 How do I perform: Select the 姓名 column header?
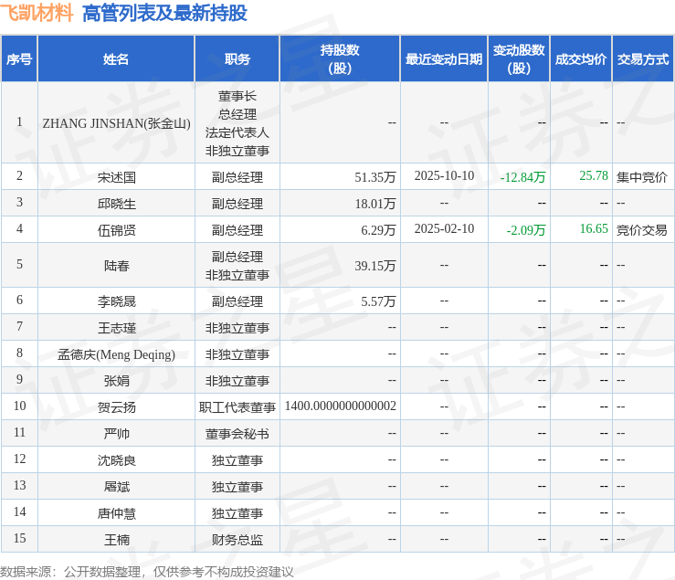(x=116, y=59)
